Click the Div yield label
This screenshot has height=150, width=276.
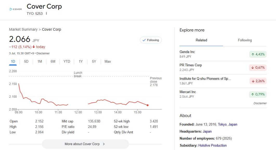click(68, 132)
